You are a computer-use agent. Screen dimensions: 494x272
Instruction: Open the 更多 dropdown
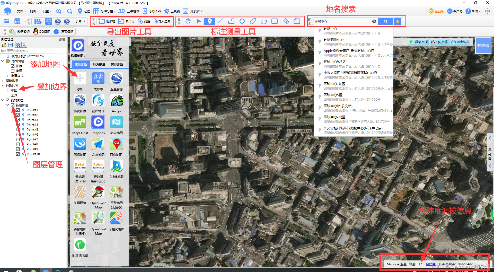pyautogui.click(x=80, y=21)
